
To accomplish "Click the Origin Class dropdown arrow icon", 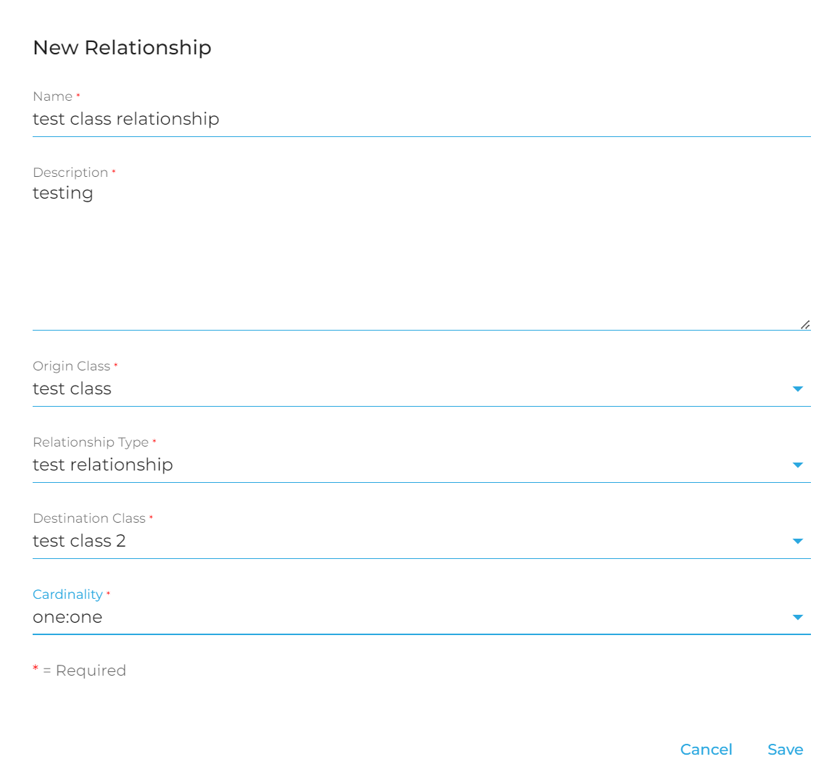I will click(x=798, y=389).
